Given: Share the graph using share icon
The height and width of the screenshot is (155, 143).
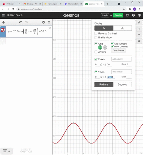Looking at the screenshot, I should pyautogui.click(x=127, y=15).
